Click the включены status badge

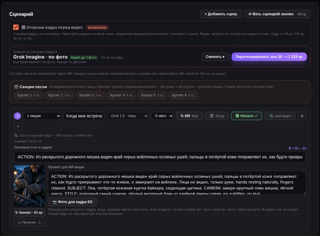[97, 27]
